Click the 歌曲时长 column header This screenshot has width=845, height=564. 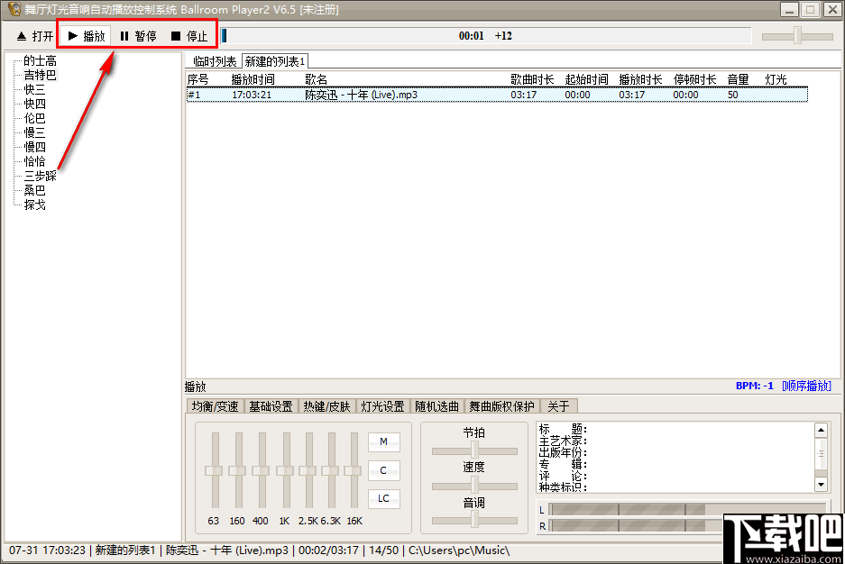[x=532, y=79]
